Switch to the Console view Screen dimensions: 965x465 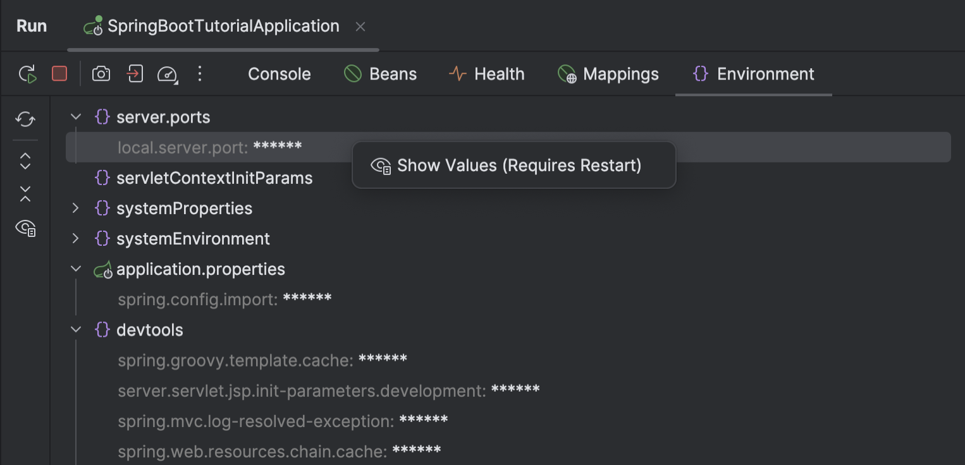(x=279, y=74)
